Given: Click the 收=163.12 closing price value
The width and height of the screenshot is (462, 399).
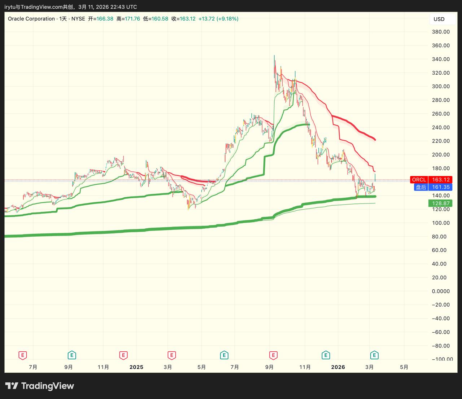Looking at the screenshot, I should point(183,19).
